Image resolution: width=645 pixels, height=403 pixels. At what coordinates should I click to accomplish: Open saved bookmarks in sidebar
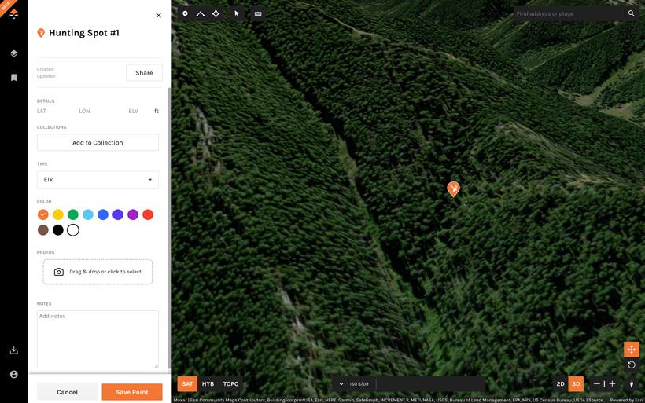tap(13, 78)
